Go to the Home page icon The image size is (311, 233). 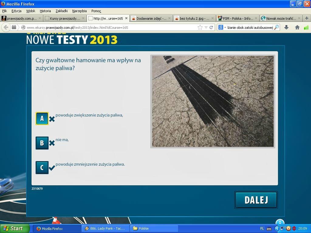point(297,27)
